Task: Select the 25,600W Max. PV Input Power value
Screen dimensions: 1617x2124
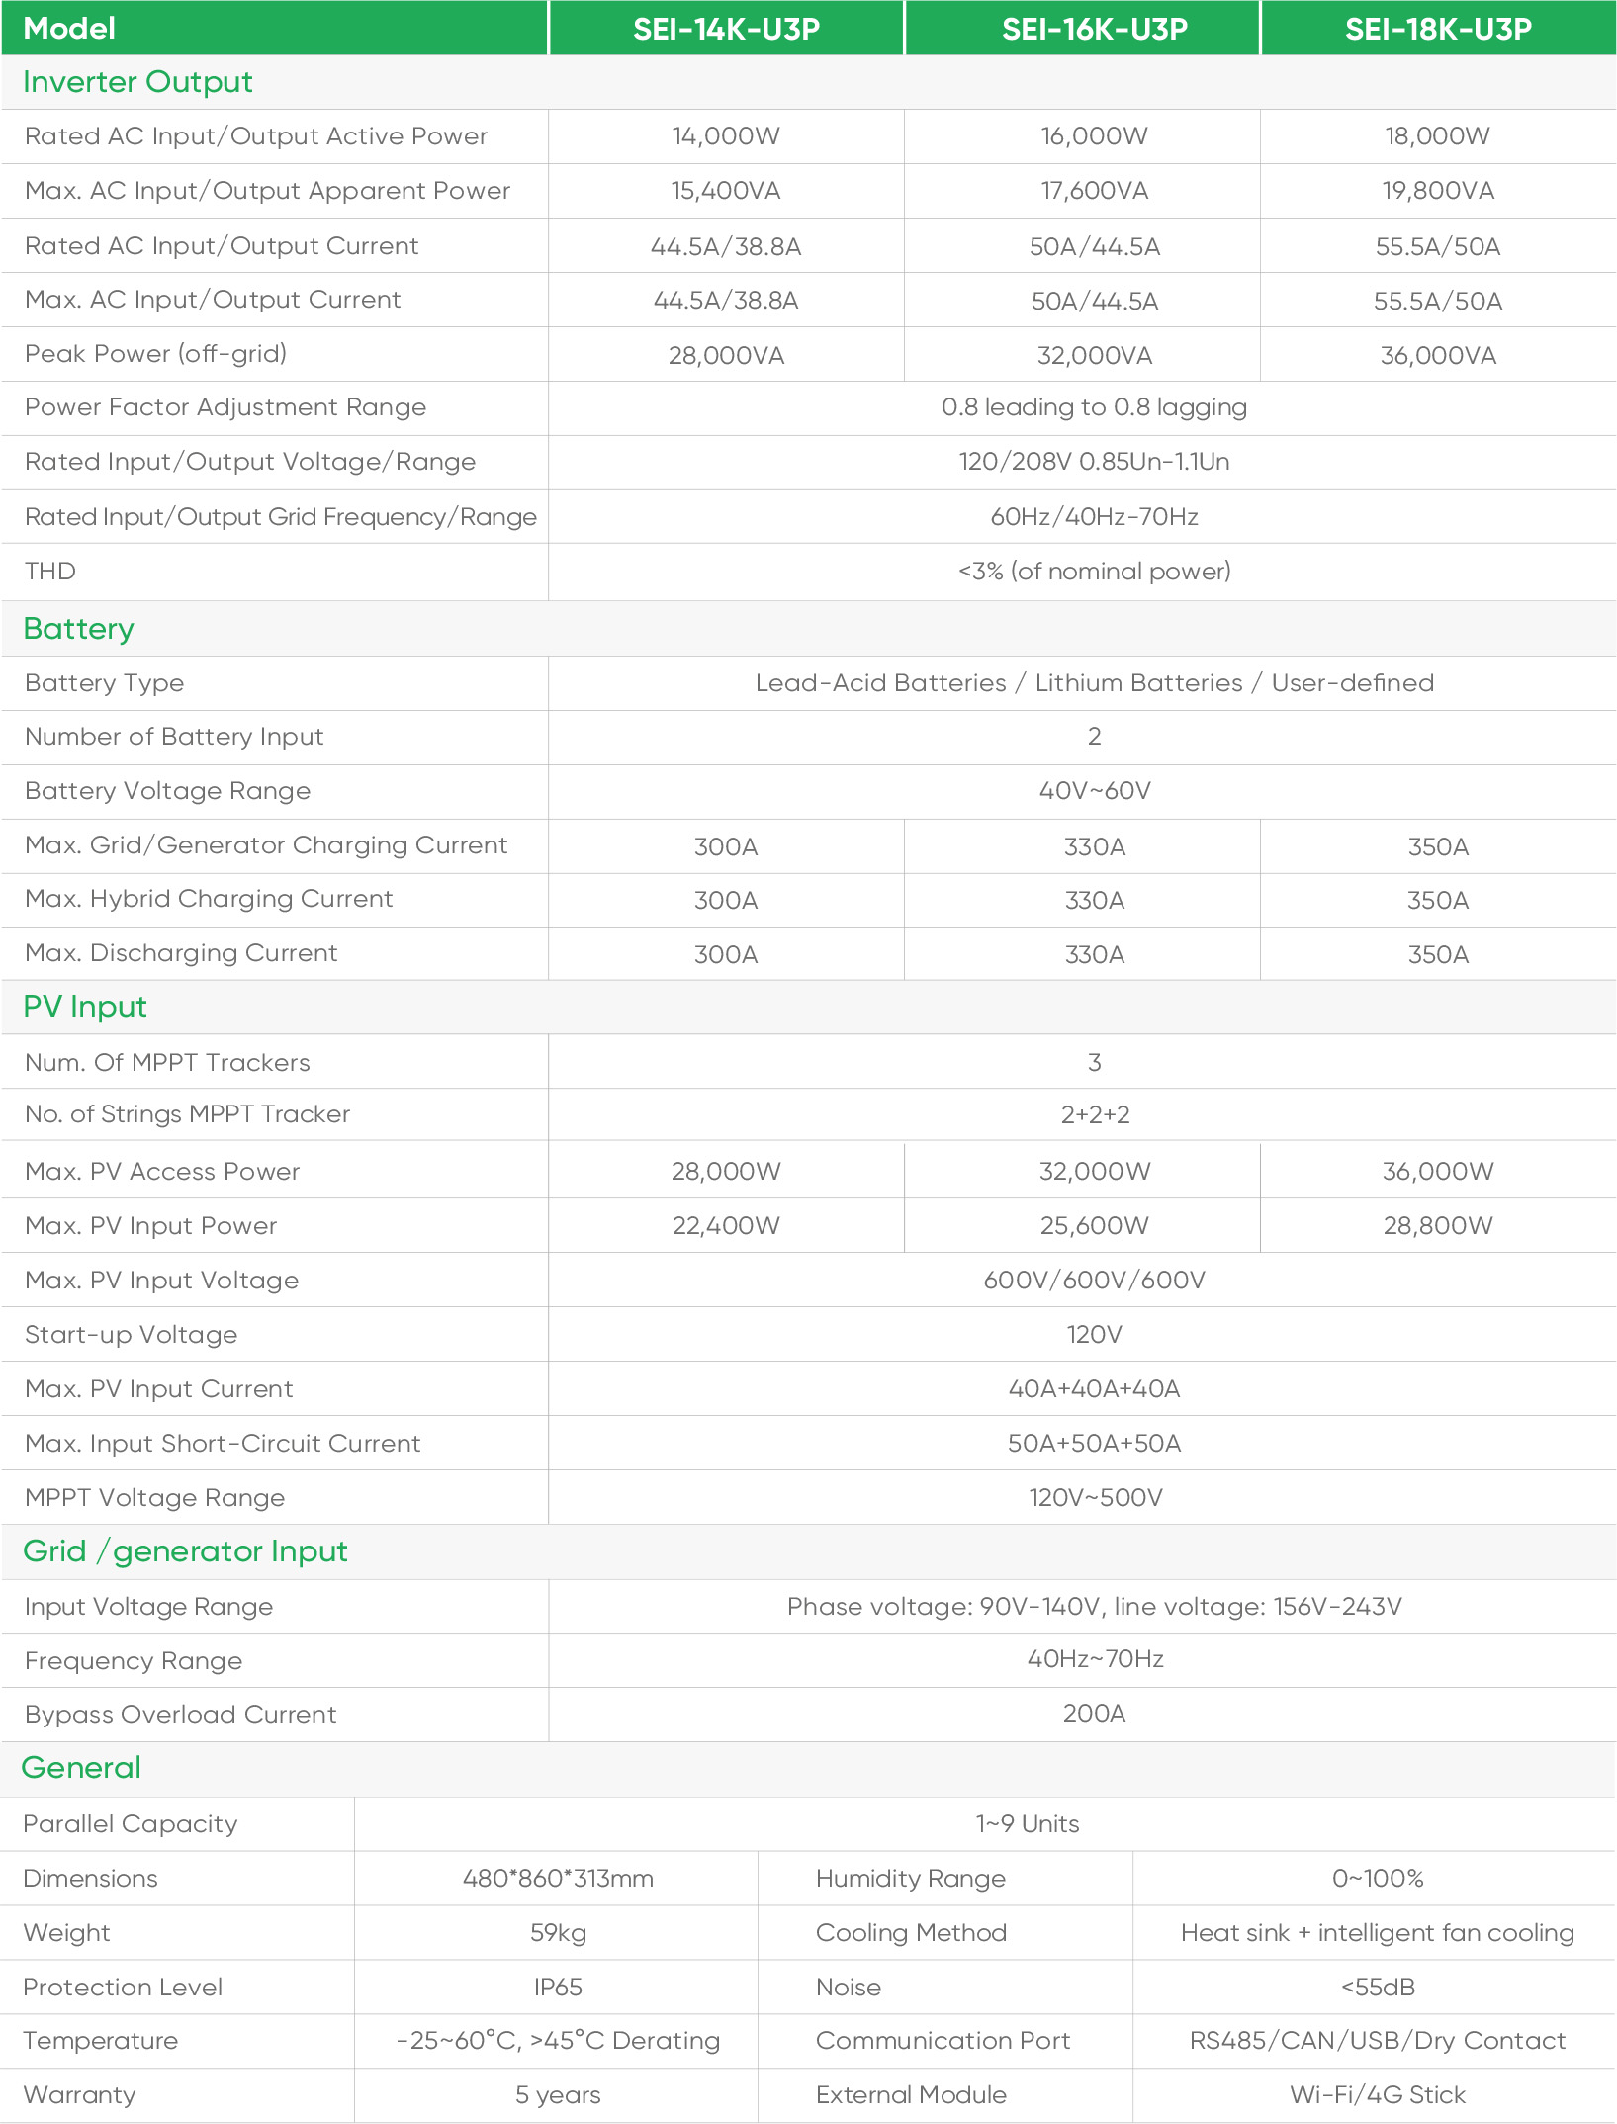Action: pyautogui.click(x=1094, y=1226)
